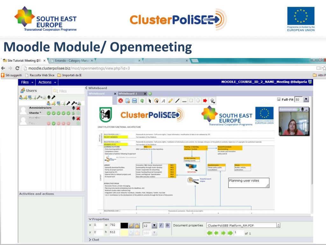This screenshot has width=326, height=245.
Task: Kick second user with the red X
Action: click(x=78, y=118)
